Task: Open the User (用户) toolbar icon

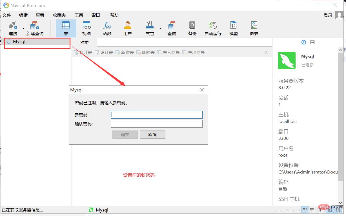Action: [x=127, y=26]
